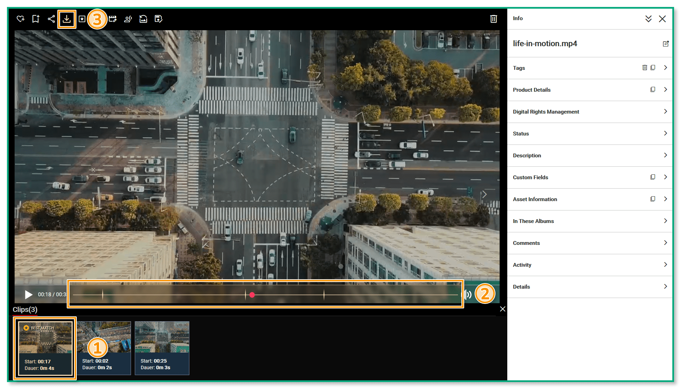Open the Activity section
The height and width of the screenshot is (389, 681).
(665, 265)
